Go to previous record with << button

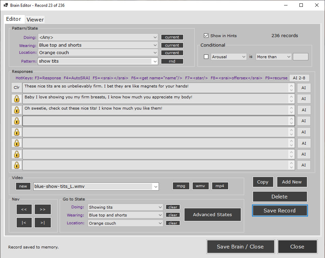coord(24,209)
